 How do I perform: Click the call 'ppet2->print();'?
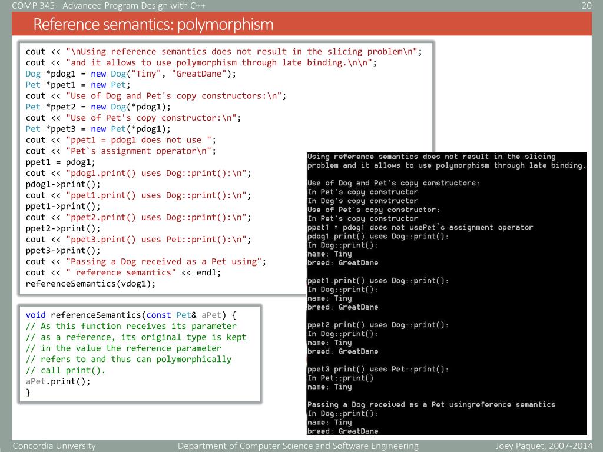tap(63, 229)
